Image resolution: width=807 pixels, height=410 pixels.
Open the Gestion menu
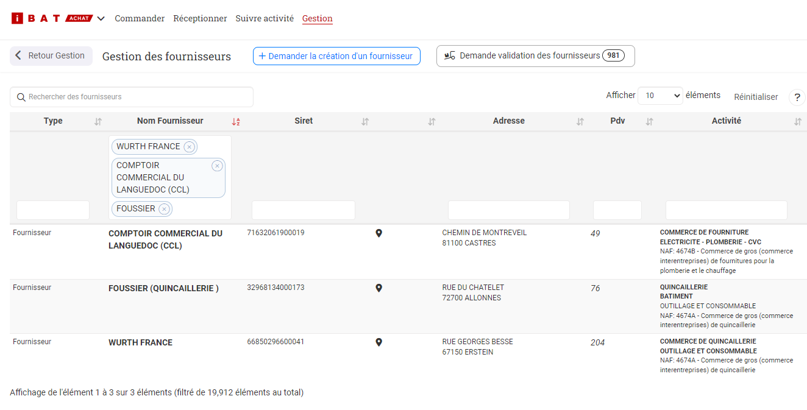(318, 18)
